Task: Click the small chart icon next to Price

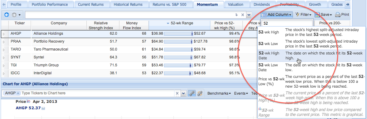Action: [x=29, y=102]
